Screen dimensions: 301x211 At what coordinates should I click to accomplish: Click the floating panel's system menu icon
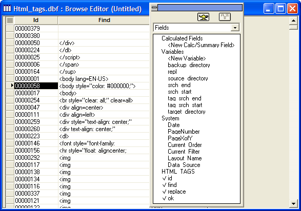click(x=154, y=8)
